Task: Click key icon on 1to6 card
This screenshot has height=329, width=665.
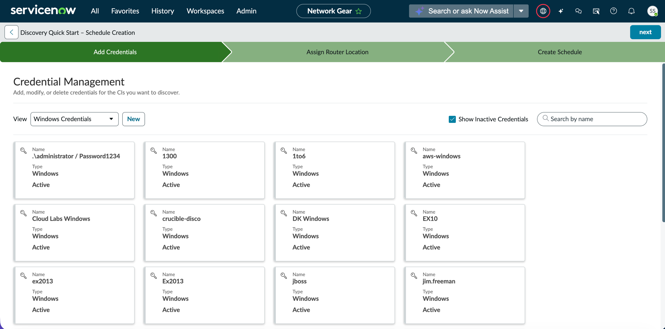Action: [x=284, y=150]
